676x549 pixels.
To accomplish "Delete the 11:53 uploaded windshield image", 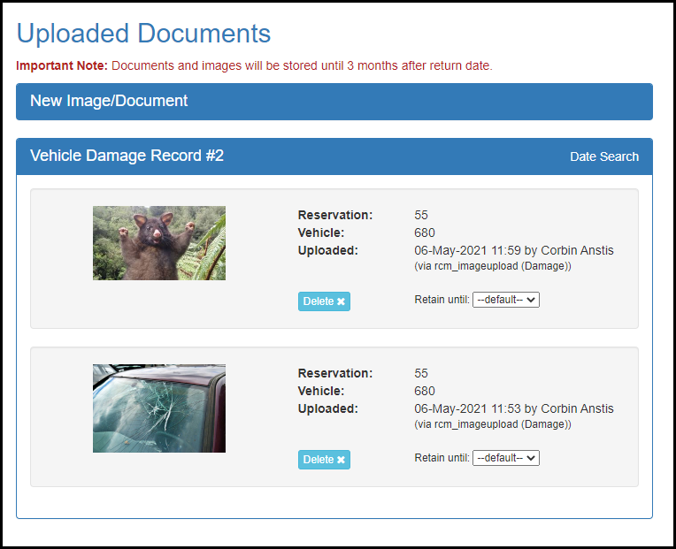I will pyautogui.click(x=324, y=460).
